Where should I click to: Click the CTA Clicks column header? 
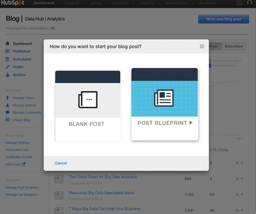tap(219, 150)
